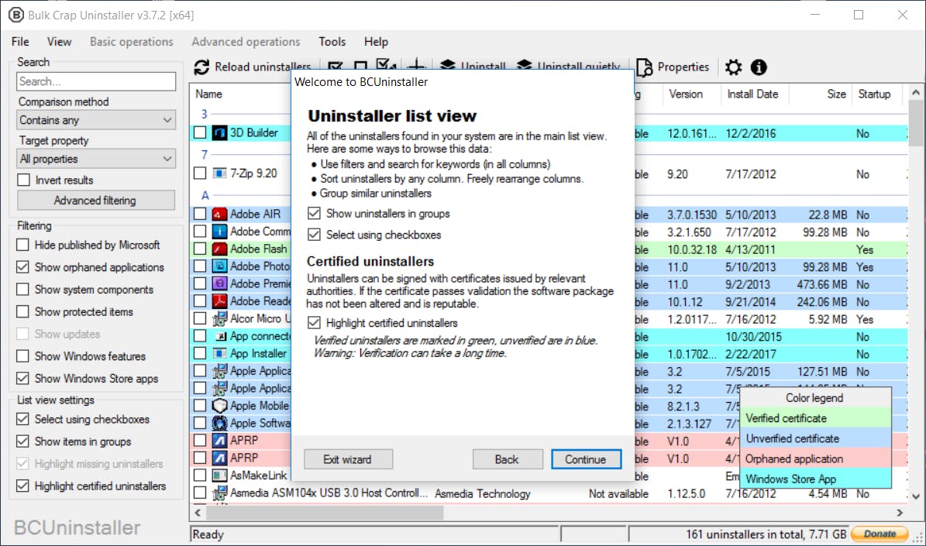Click the Orphaned application red legend swatch
The height and width of the screenshot is (546, 926).
coord(815,458)
